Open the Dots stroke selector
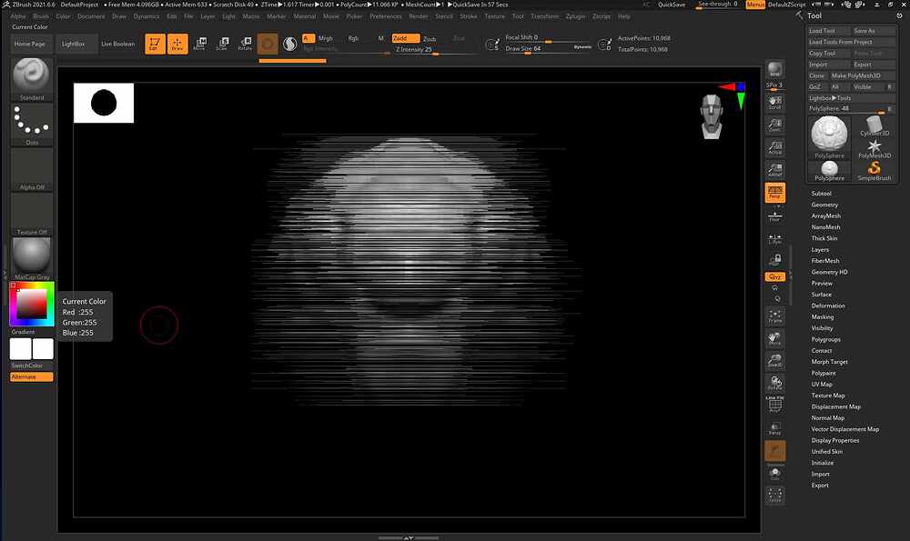Image resolution: width=910 pixels, height=541 pixels. (x=32, y=125)
